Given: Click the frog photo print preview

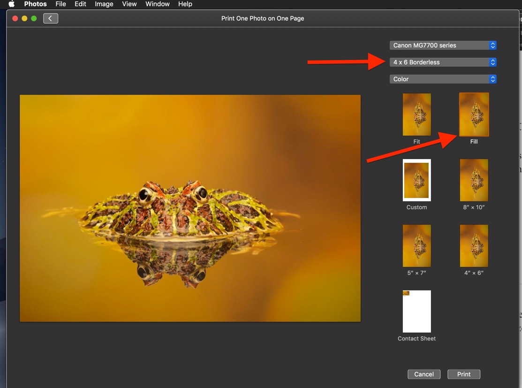Looking at the screenshot, I should [190, 208].
